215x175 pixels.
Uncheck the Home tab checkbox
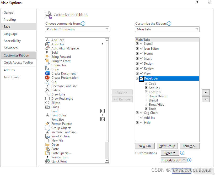tap(141, 54)
